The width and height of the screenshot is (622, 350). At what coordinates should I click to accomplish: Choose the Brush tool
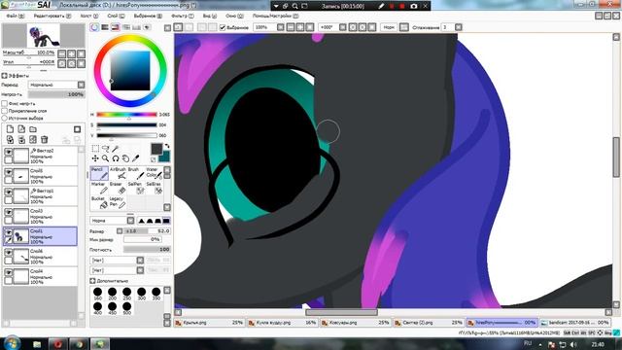coord(136,174)
